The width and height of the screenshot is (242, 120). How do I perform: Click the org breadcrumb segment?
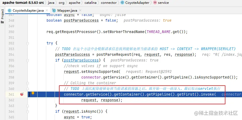tap(61, 3)
